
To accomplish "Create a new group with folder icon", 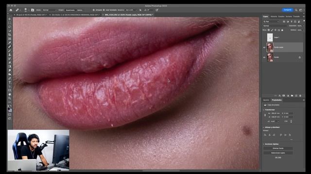I will pos(292,96).
